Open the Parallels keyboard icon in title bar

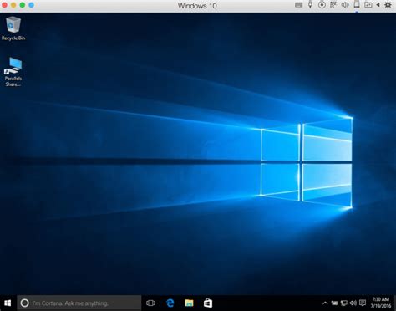click(298, 5)
